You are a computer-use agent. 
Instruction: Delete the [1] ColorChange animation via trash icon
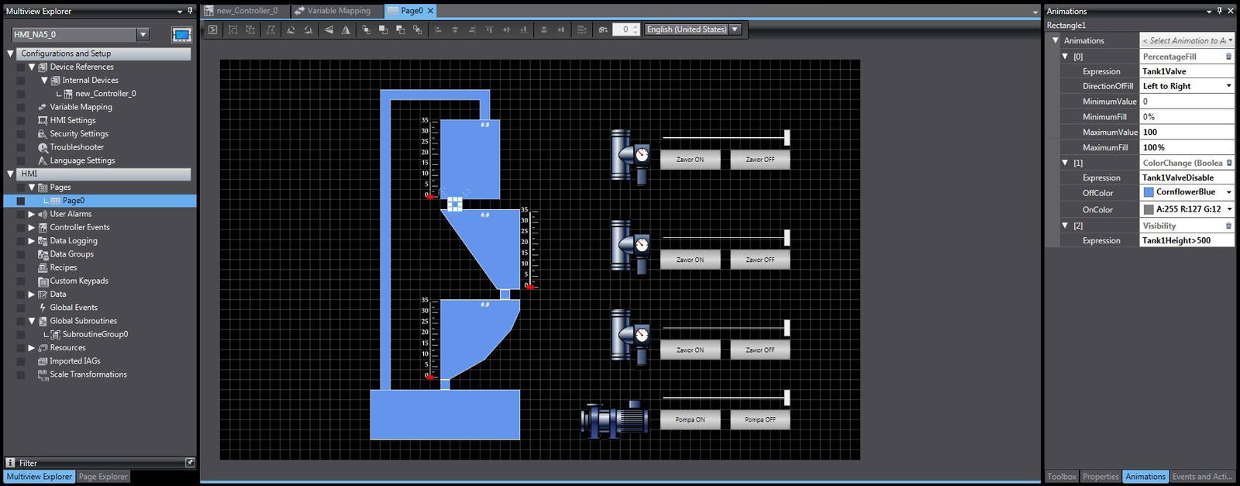coord(1228,163)
